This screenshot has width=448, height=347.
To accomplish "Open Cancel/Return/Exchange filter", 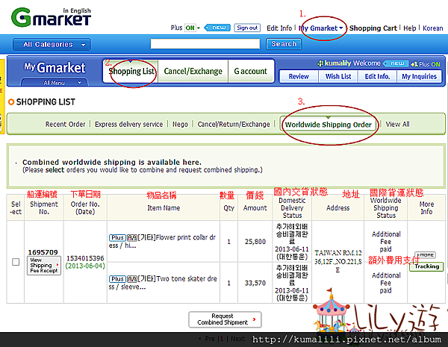I will pyautogui.click(x=234, y=124).
